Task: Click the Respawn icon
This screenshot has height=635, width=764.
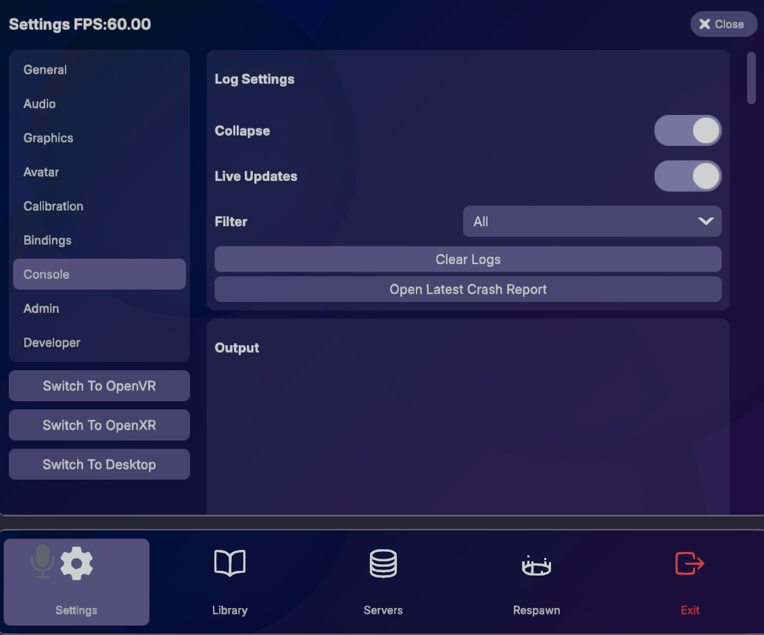Action: (x=536, y=563)
